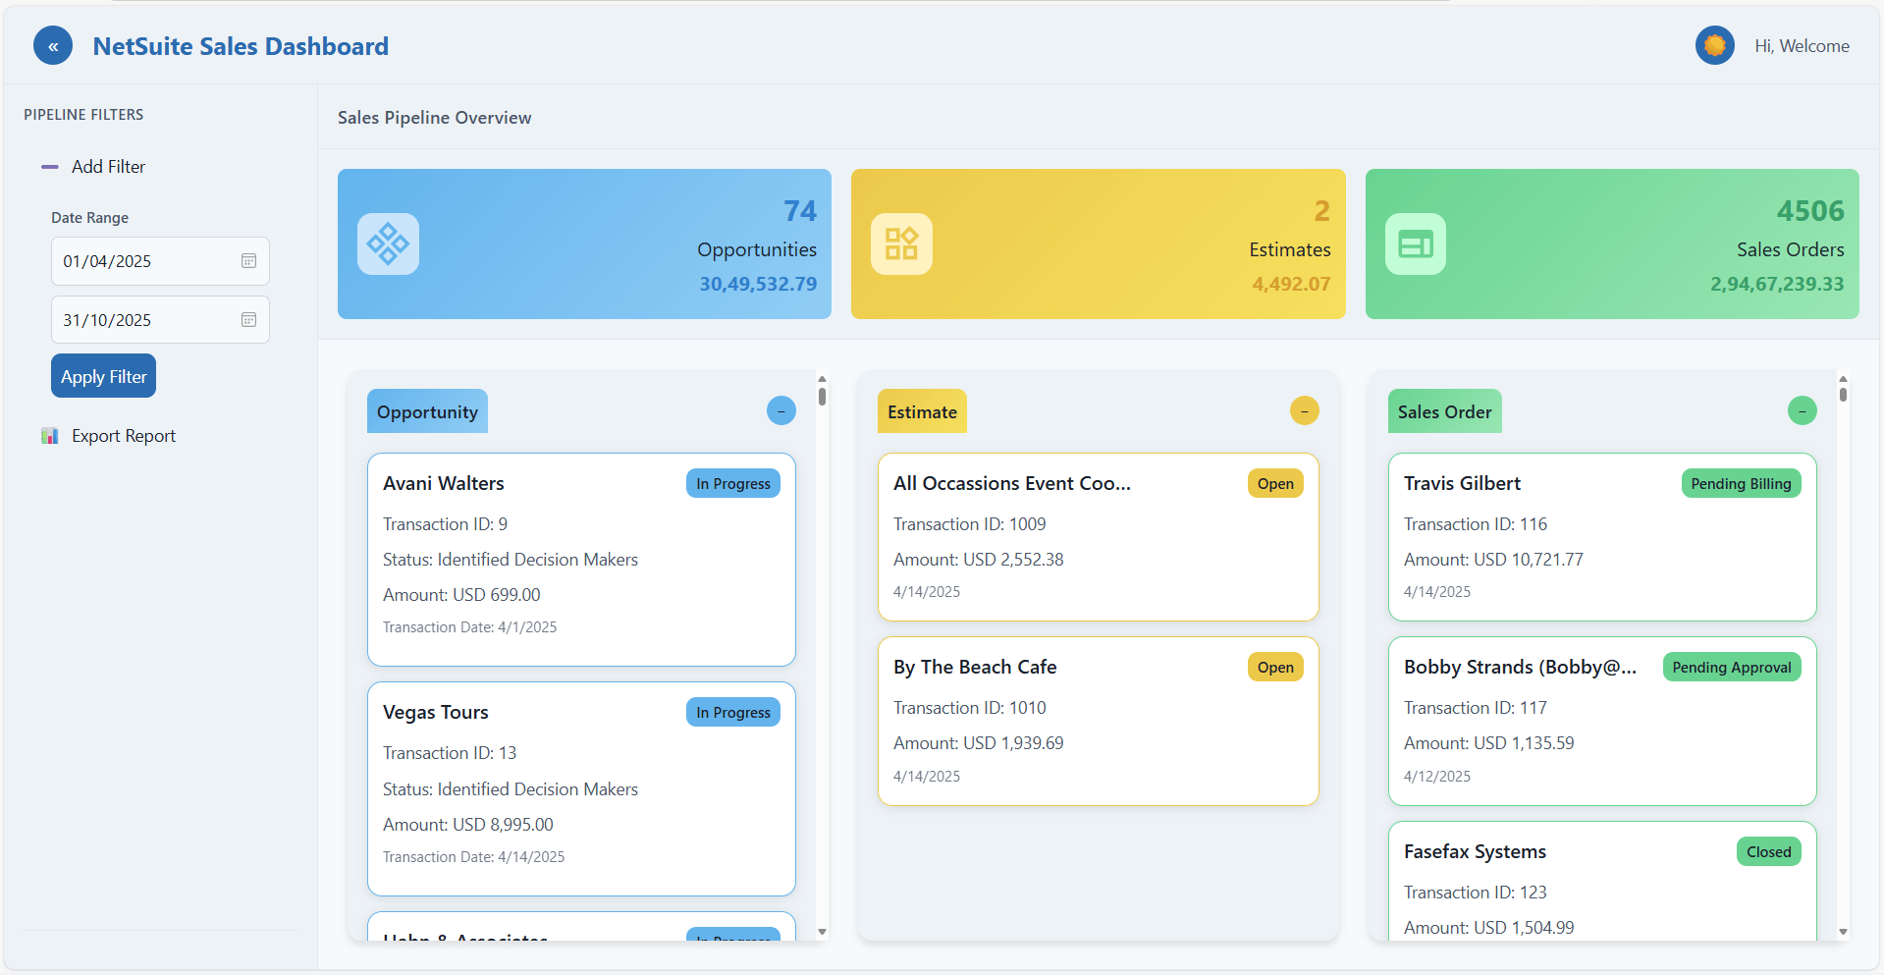Select the Opportunity column header label
1884x975 pixels.
tap(426, 410)
